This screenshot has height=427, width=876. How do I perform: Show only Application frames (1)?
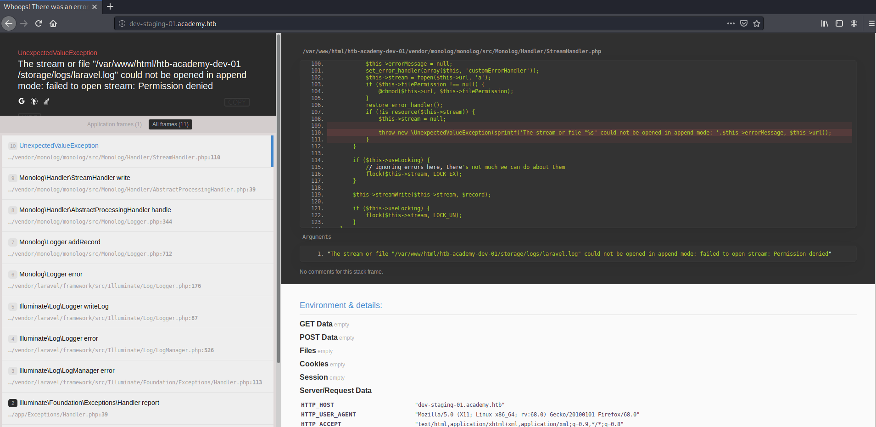click(114, 124)
